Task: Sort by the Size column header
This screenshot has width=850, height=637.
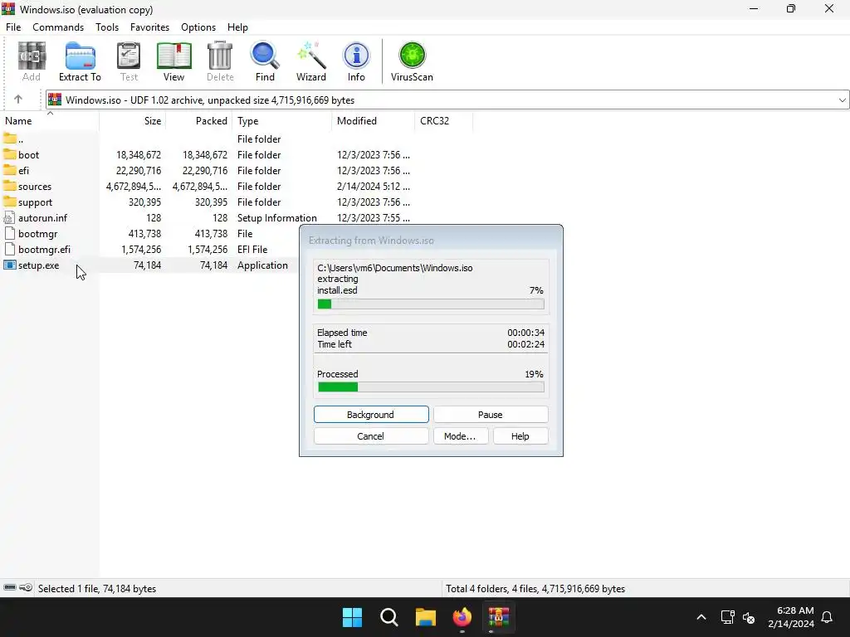Action: click(132, 121)
